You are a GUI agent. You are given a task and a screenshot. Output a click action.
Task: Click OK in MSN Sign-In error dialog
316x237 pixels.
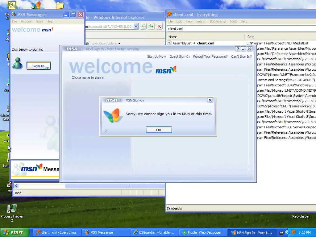(159, 130)
